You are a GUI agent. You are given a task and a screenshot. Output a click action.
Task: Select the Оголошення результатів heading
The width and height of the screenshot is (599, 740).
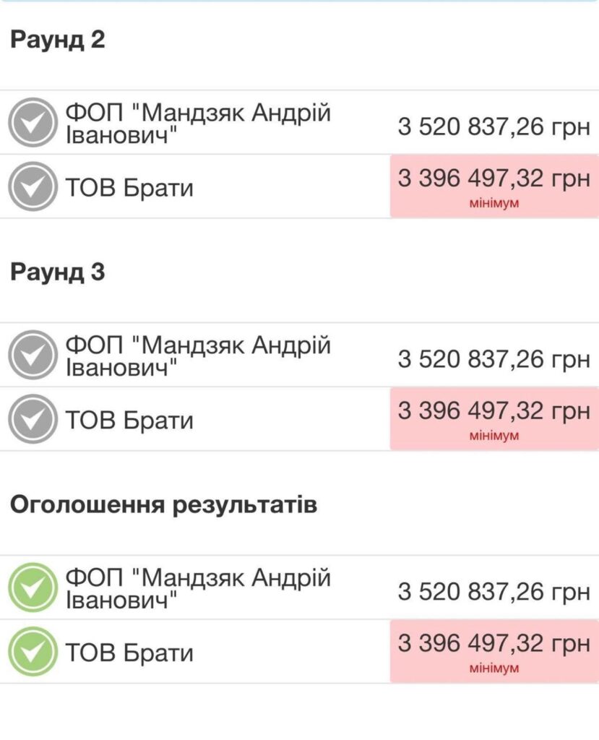[x=163, y=505]
